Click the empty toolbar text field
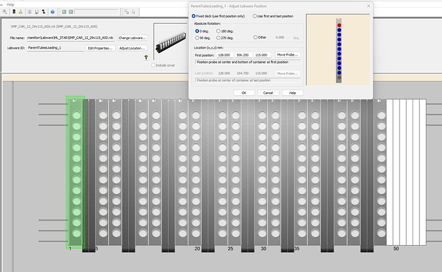The image size is (442, 272). (x=96, y=12)
